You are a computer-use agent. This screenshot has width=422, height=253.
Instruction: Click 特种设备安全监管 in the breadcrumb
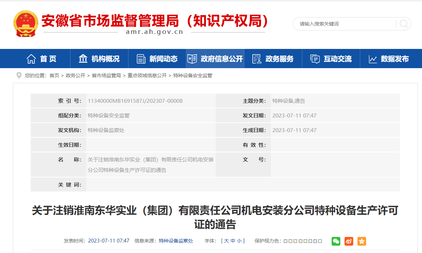point(193,75)
